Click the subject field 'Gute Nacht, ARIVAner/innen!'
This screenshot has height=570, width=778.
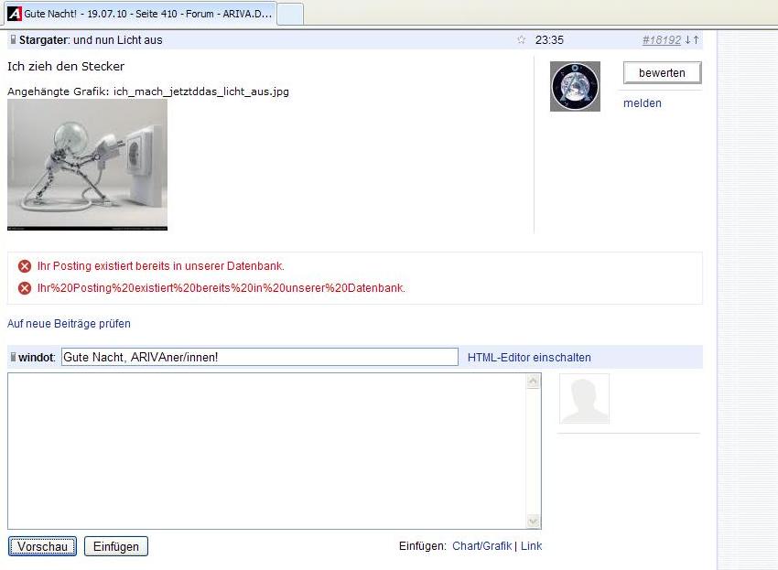pyautogui.click(x=259, y=357)
